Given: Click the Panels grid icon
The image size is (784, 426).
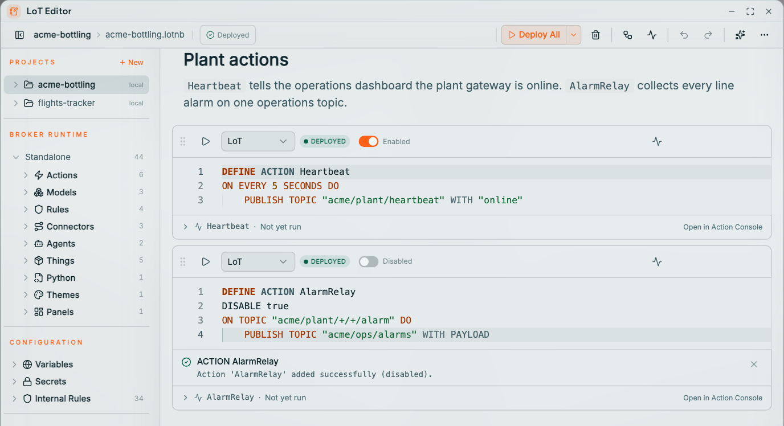Looking at the screenshot, I should [x=39, y=312].
